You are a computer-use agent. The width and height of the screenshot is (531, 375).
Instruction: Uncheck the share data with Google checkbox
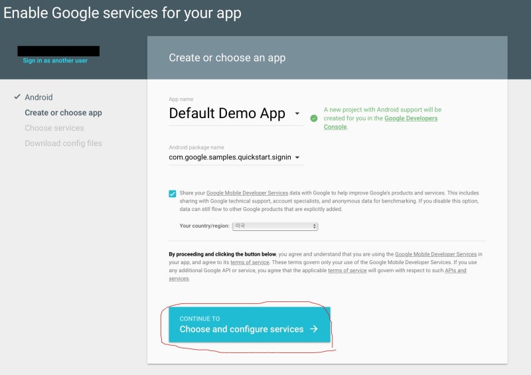173,193
